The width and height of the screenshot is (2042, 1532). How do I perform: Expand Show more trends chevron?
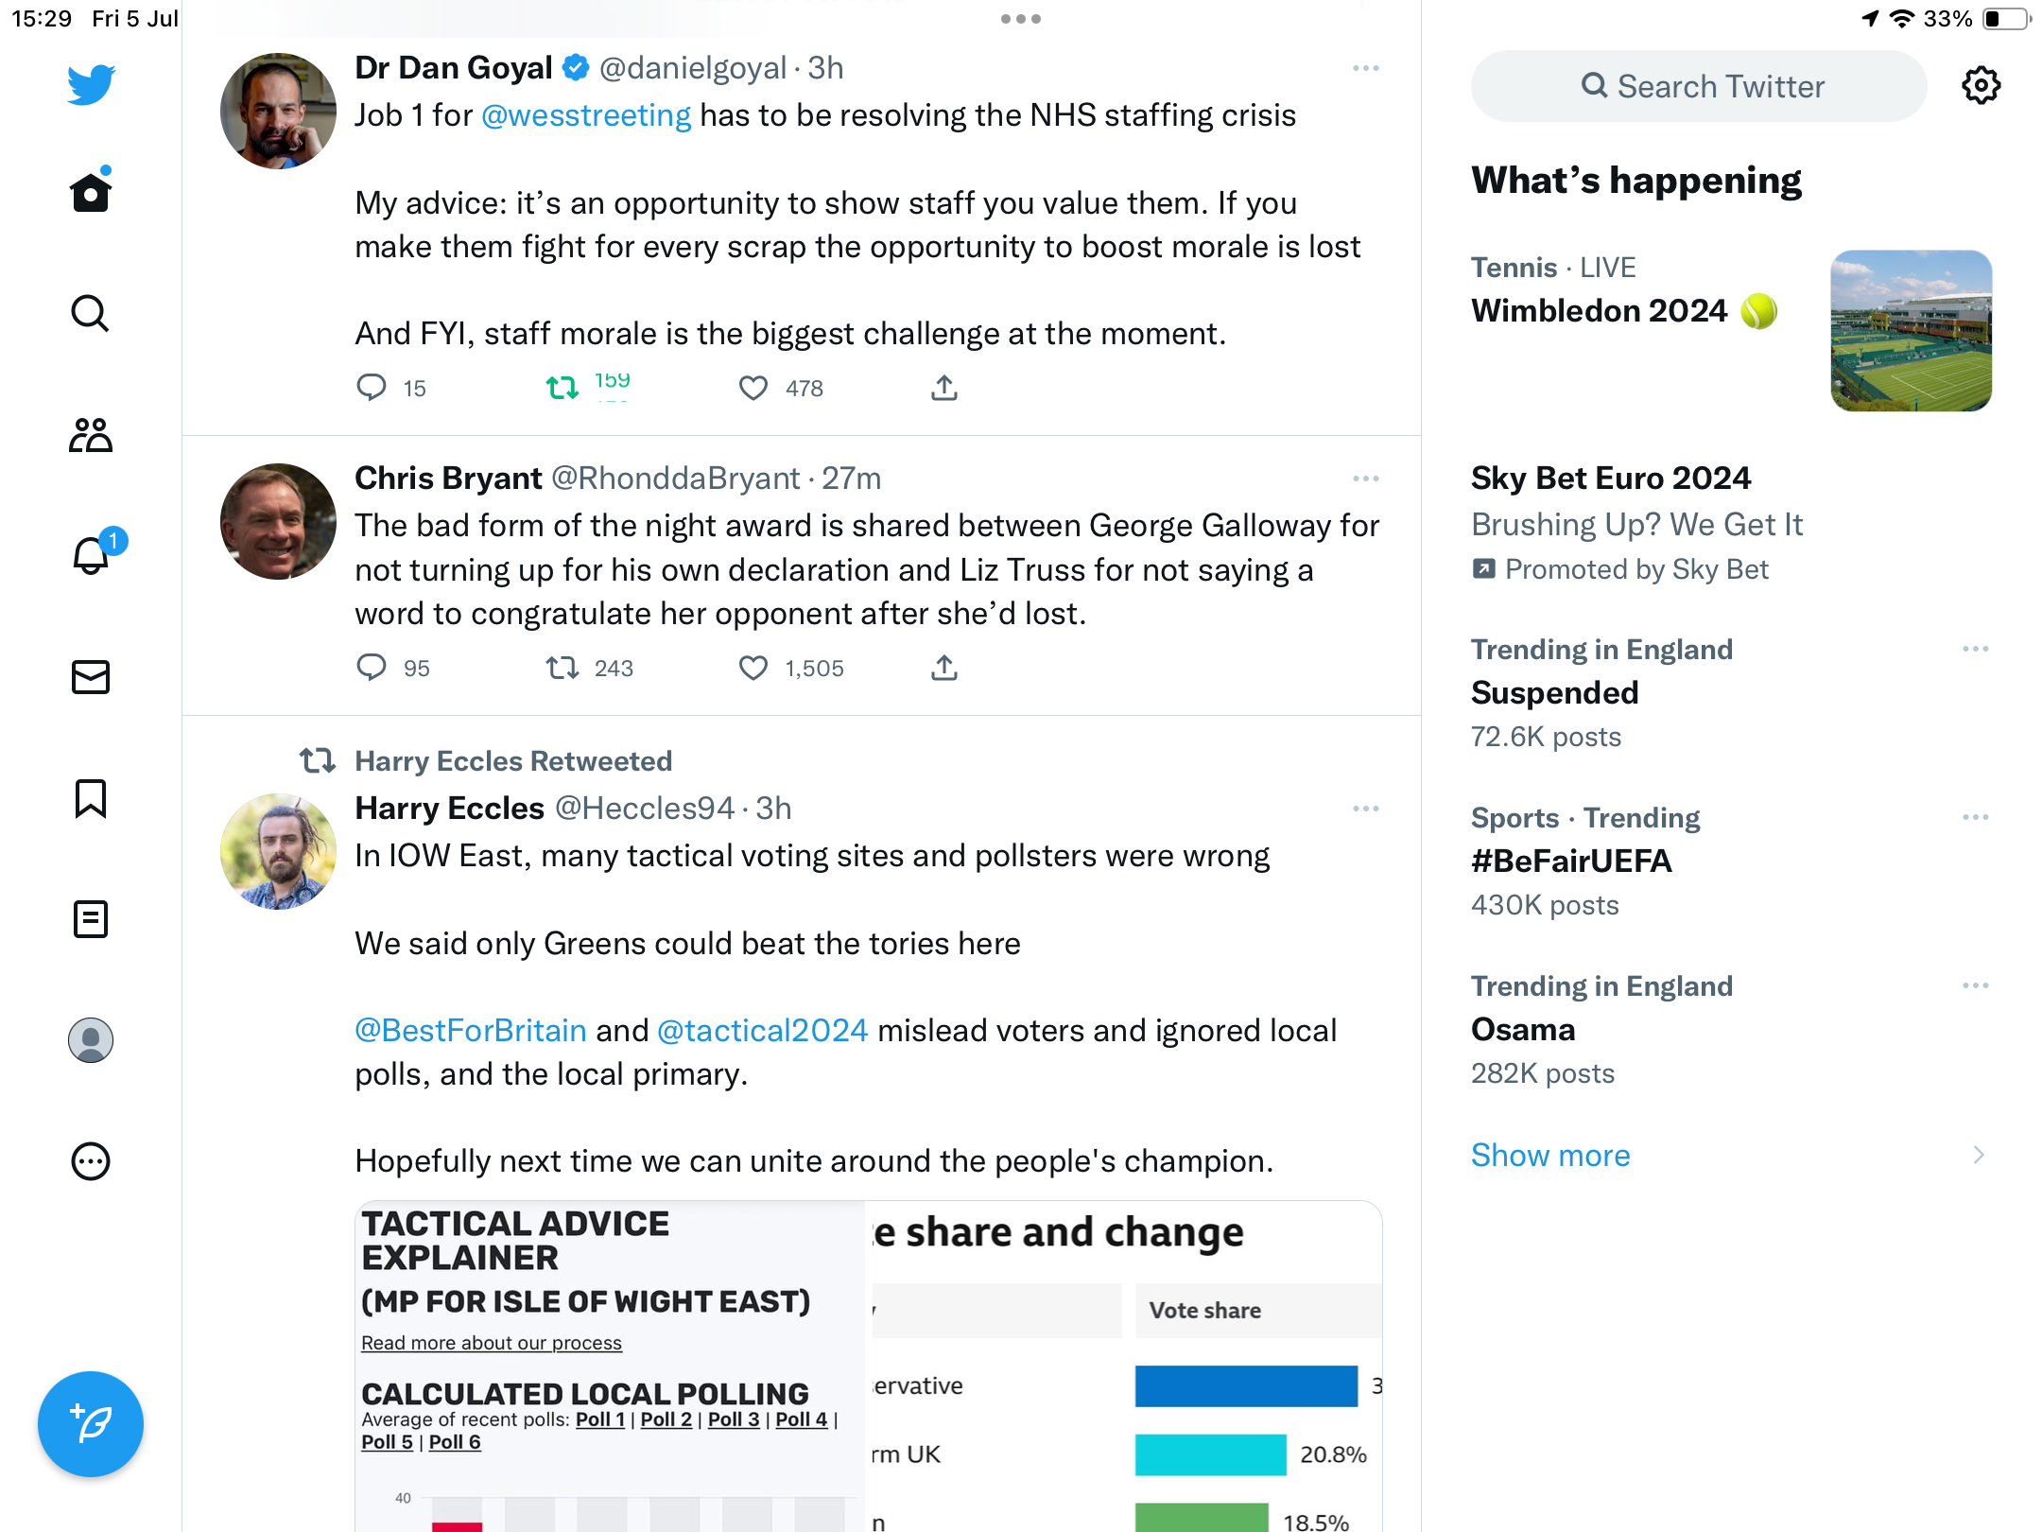pos(1978,1155)
